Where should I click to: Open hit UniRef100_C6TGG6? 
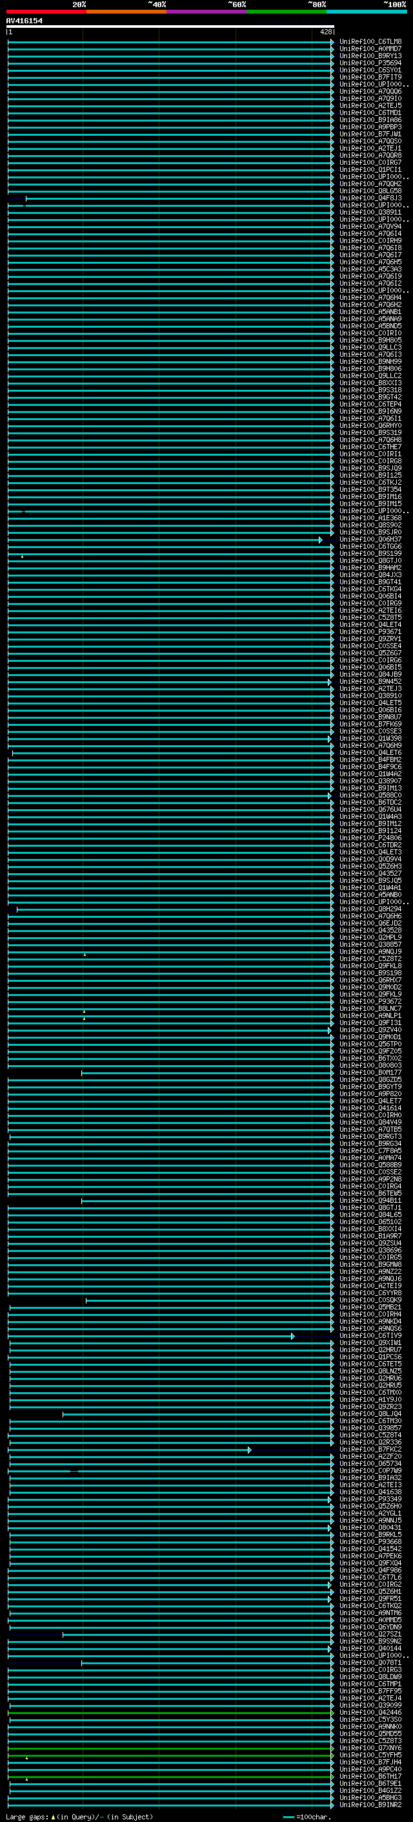click(370, 547)
